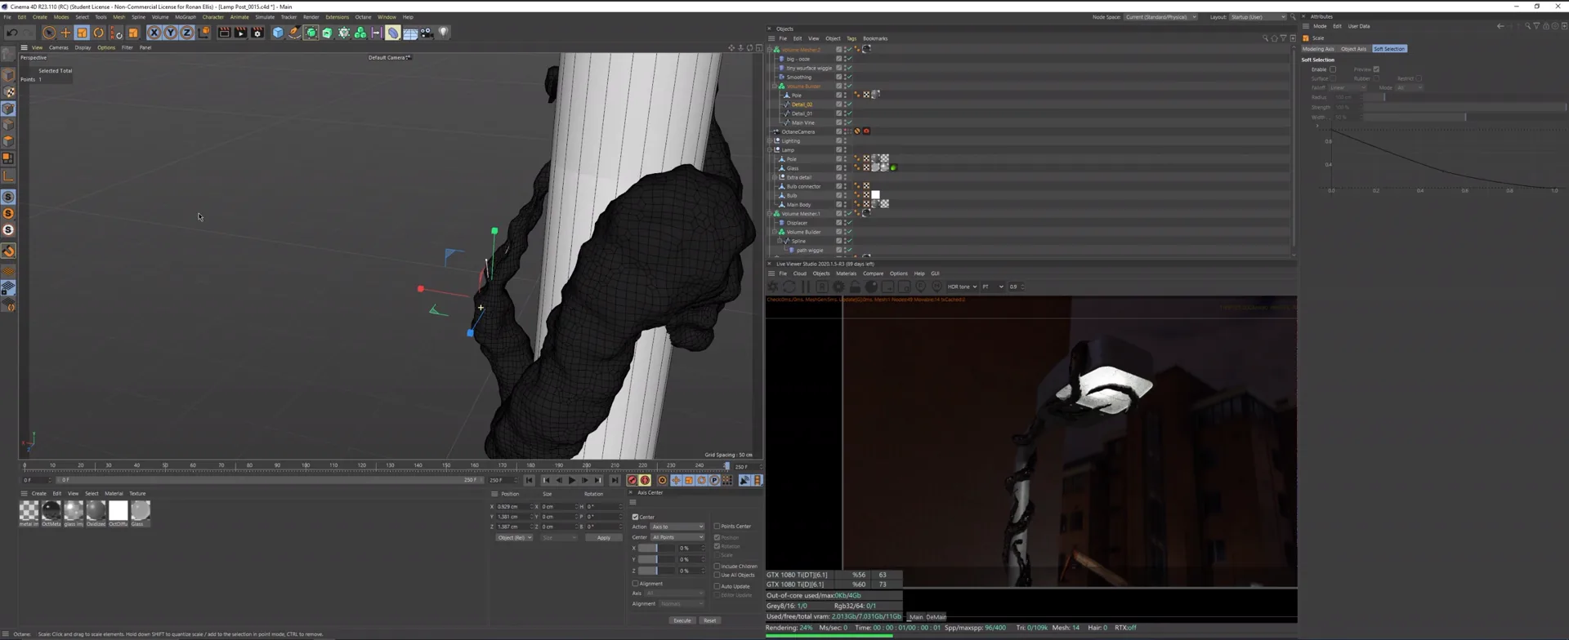Open the Action 'Axis to' dropdown
1569x640 pixels.
(677, 527)
